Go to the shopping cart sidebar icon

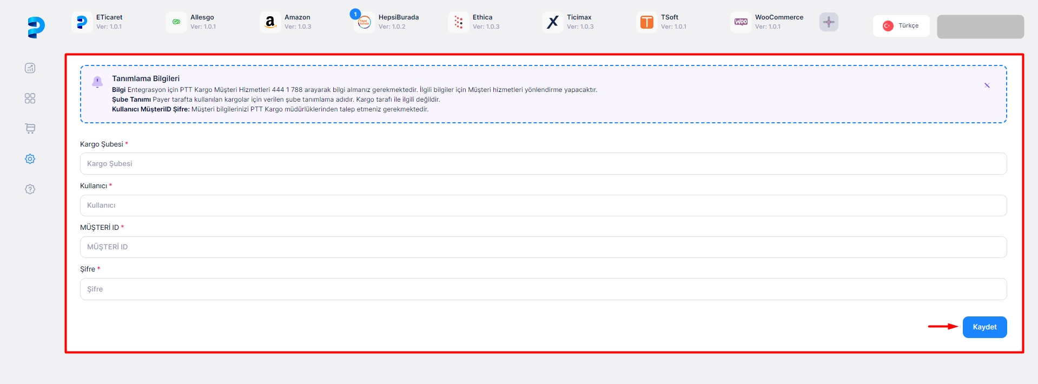coord(30,129)
